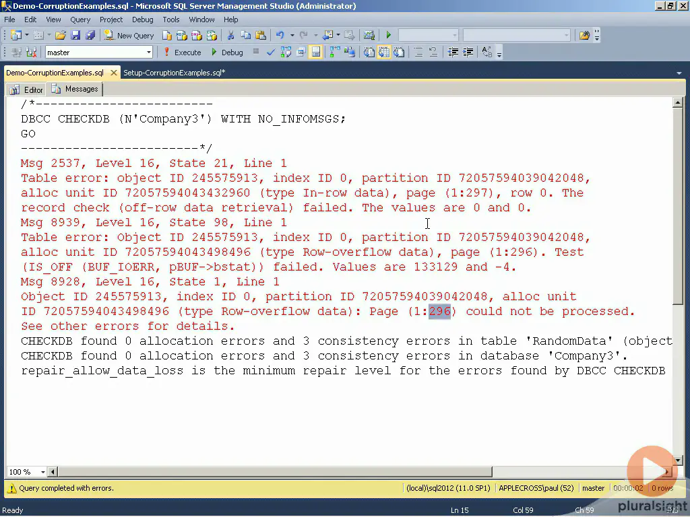Open the active documents list dropdown
The height and width of the screenshot is (517, 690).
679,73
